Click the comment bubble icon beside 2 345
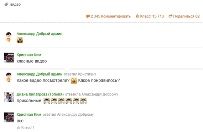 (x=88, y=16)
